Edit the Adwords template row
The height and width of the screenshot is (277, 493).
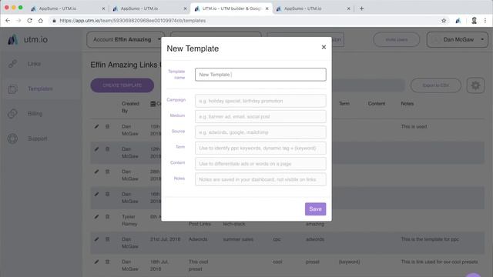tap(96, 239)
